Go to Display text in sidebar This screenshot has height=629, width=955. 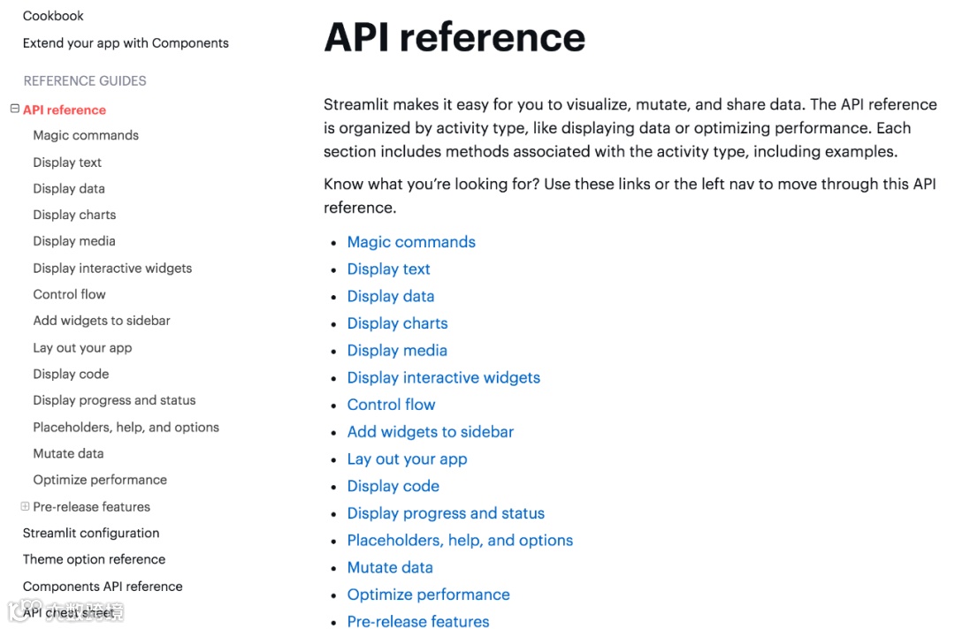coord(67,163)
